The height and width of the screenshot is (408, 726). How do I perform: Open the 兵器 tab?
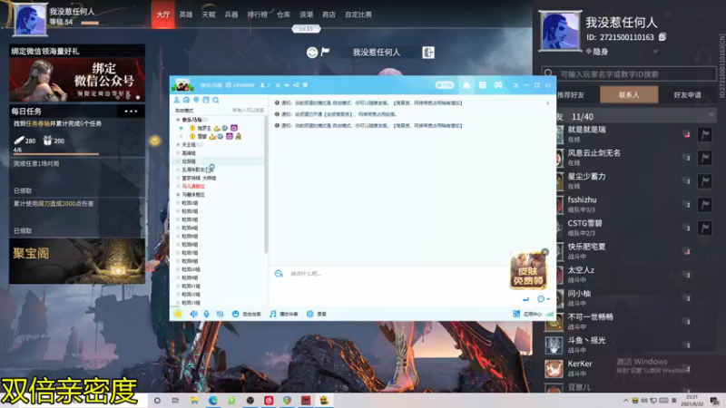point(231,15)
